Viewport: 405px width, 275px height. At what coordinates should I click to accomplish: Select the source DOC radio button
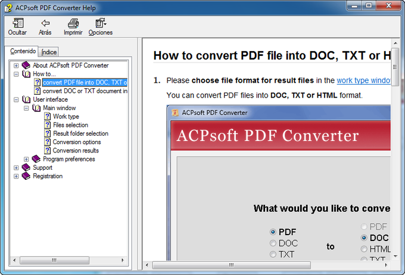[x=273, y=243]
